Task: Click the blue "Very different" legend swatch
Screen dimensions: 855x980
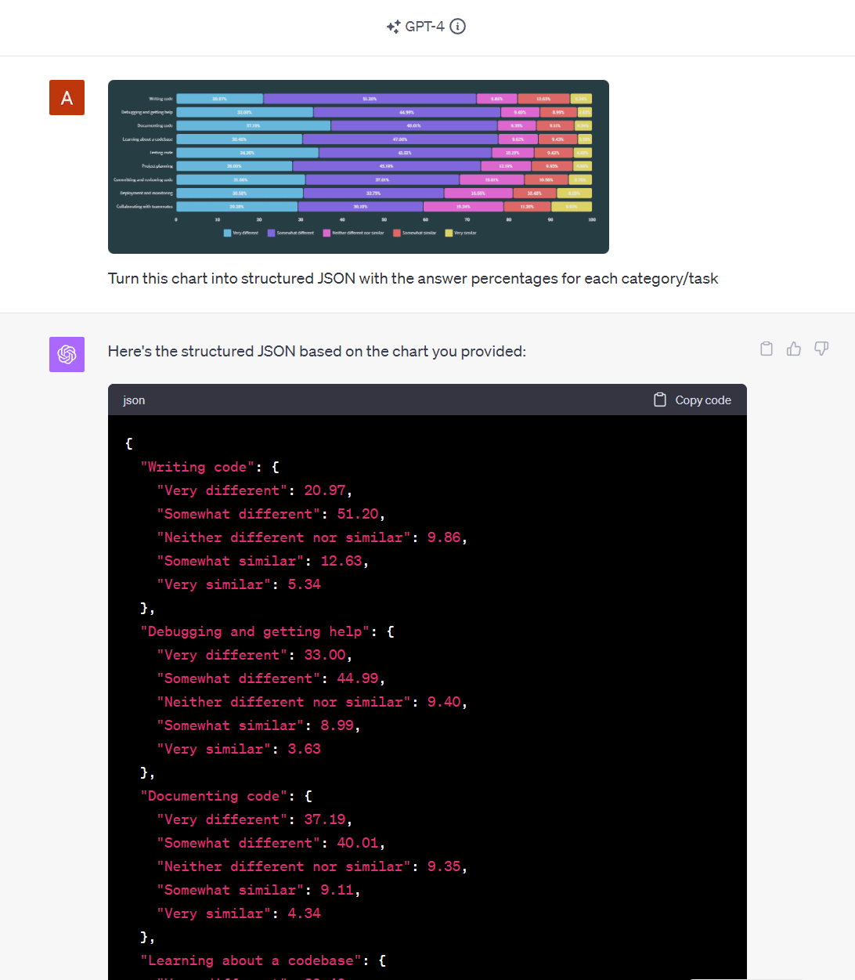Action: point(227,233)
